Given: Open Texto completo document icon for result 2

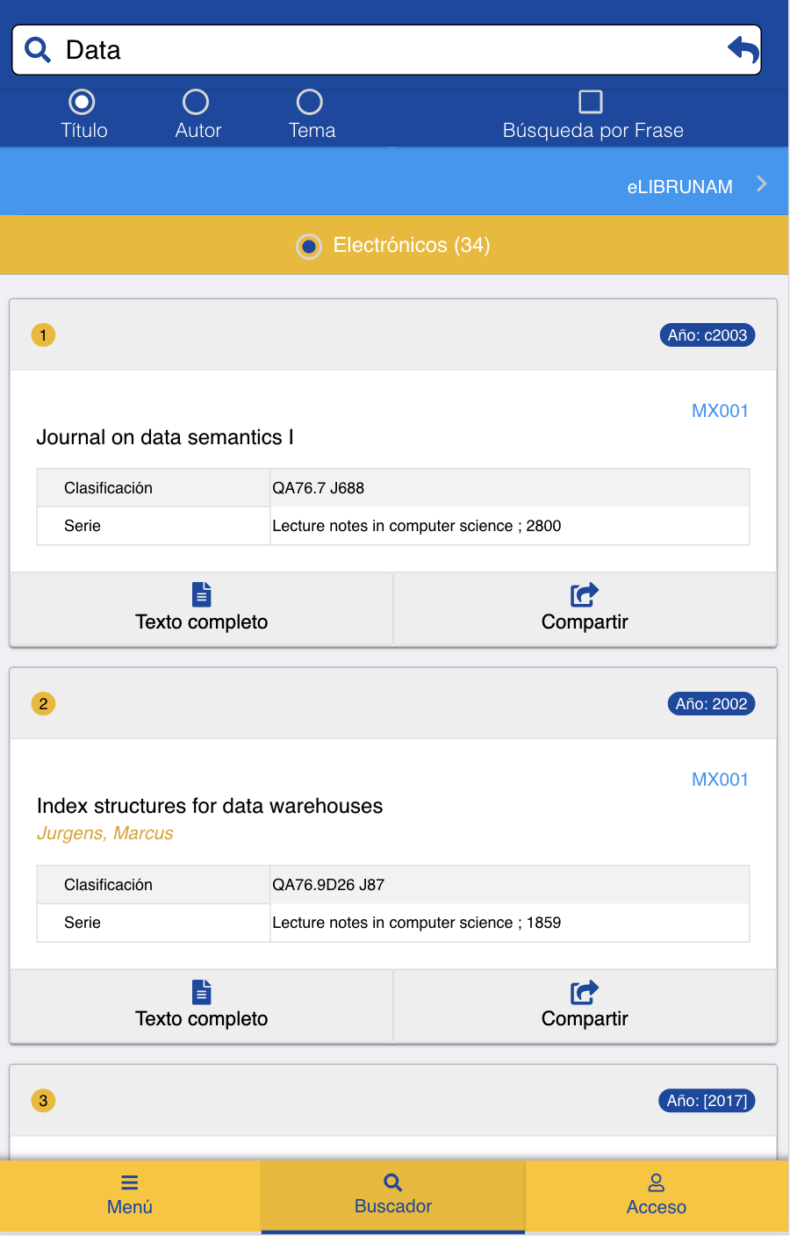Looking at the screenshot, I should [202, 991].
